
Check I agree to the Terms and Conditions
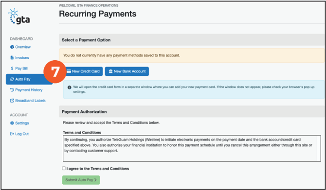[x=64, y=168]
